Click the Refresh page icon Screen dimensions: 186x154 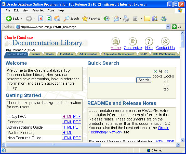[x=49, y=19]
